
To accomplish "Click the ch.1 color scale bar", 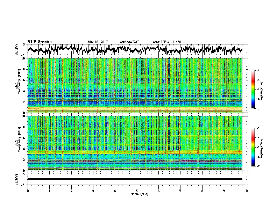I will tap(253, 90).
